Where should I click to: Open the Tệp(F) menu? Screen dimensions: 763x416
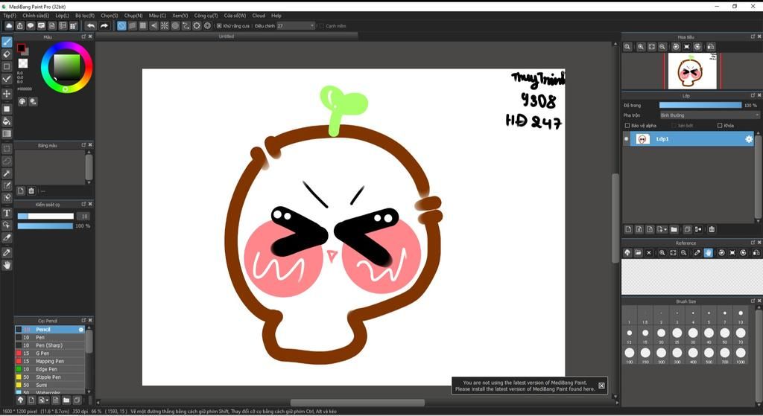click(x=10, y=16)
